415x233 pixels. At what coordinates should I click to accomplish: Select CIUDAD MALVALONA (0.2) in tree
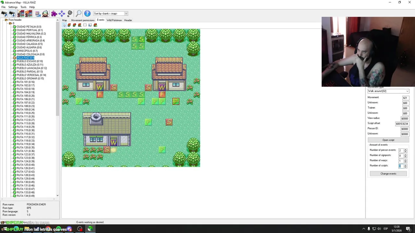click(x=31, y=34)
